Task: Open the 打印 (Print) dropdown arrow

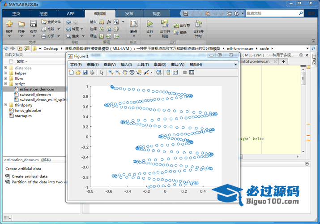Action: click(x=59, y=36)
